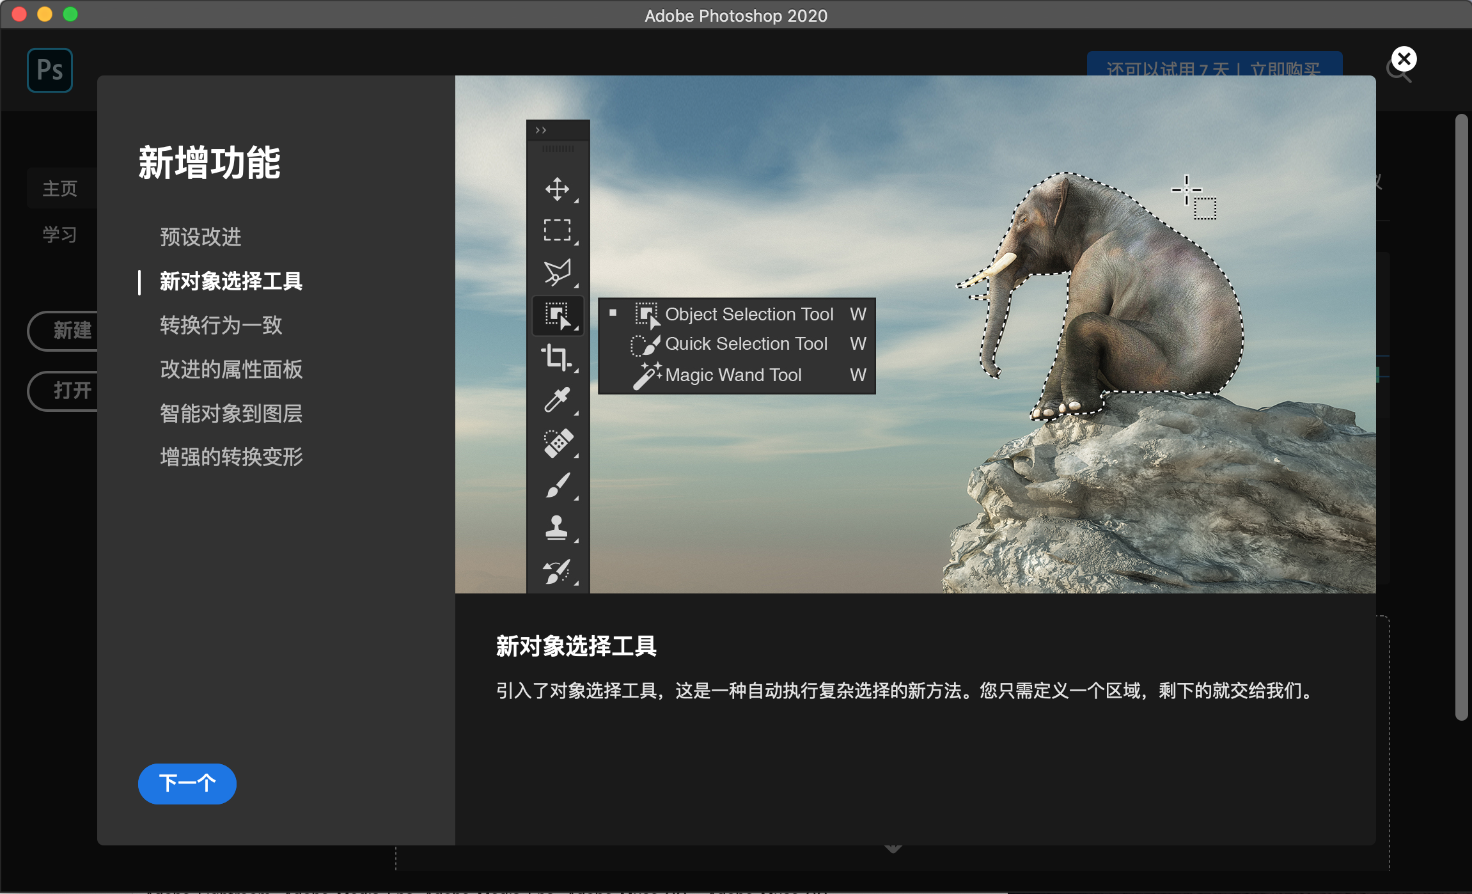Click the Eyedropper tool icon
Screen dimensions: 1472x894
(556, 400)
